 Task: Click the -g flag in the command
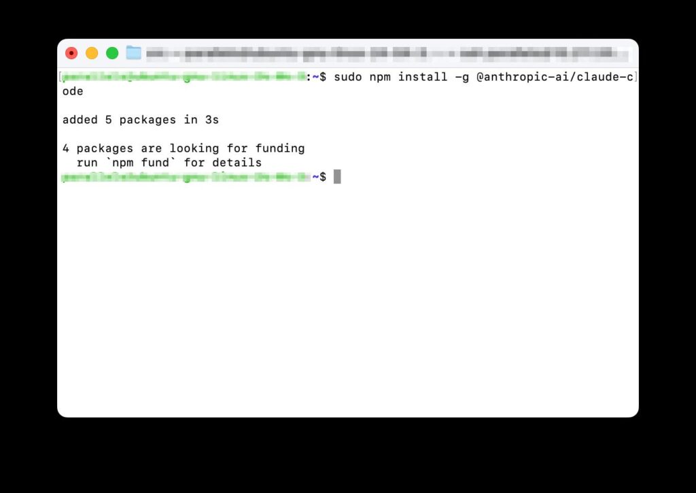click(x=462, y=78)
